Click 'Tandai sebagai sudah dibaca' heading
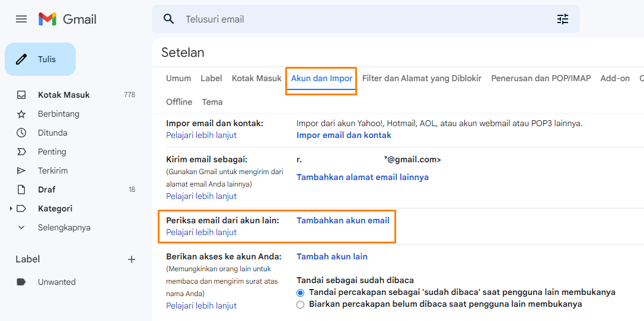The width and height of the screenshot is (644, 321). click(x=355, y=280)
